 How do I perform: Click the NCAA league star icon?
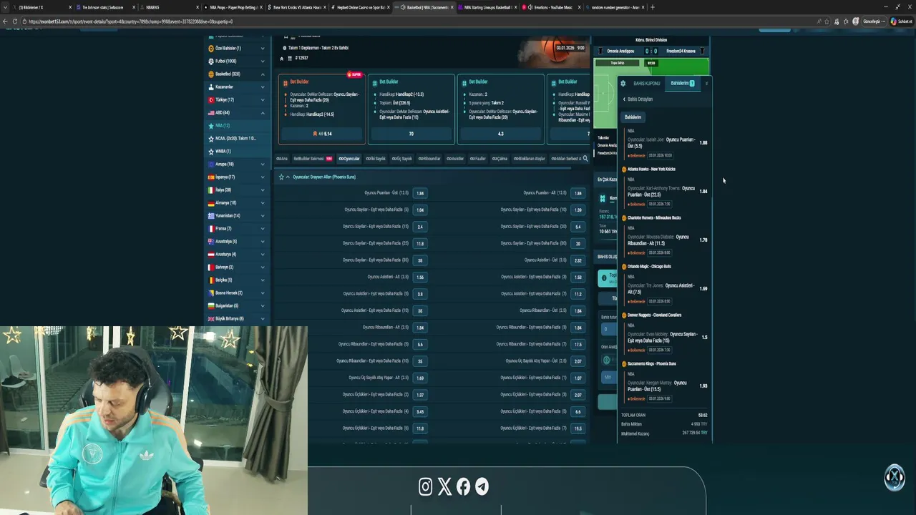click(210, 139)
